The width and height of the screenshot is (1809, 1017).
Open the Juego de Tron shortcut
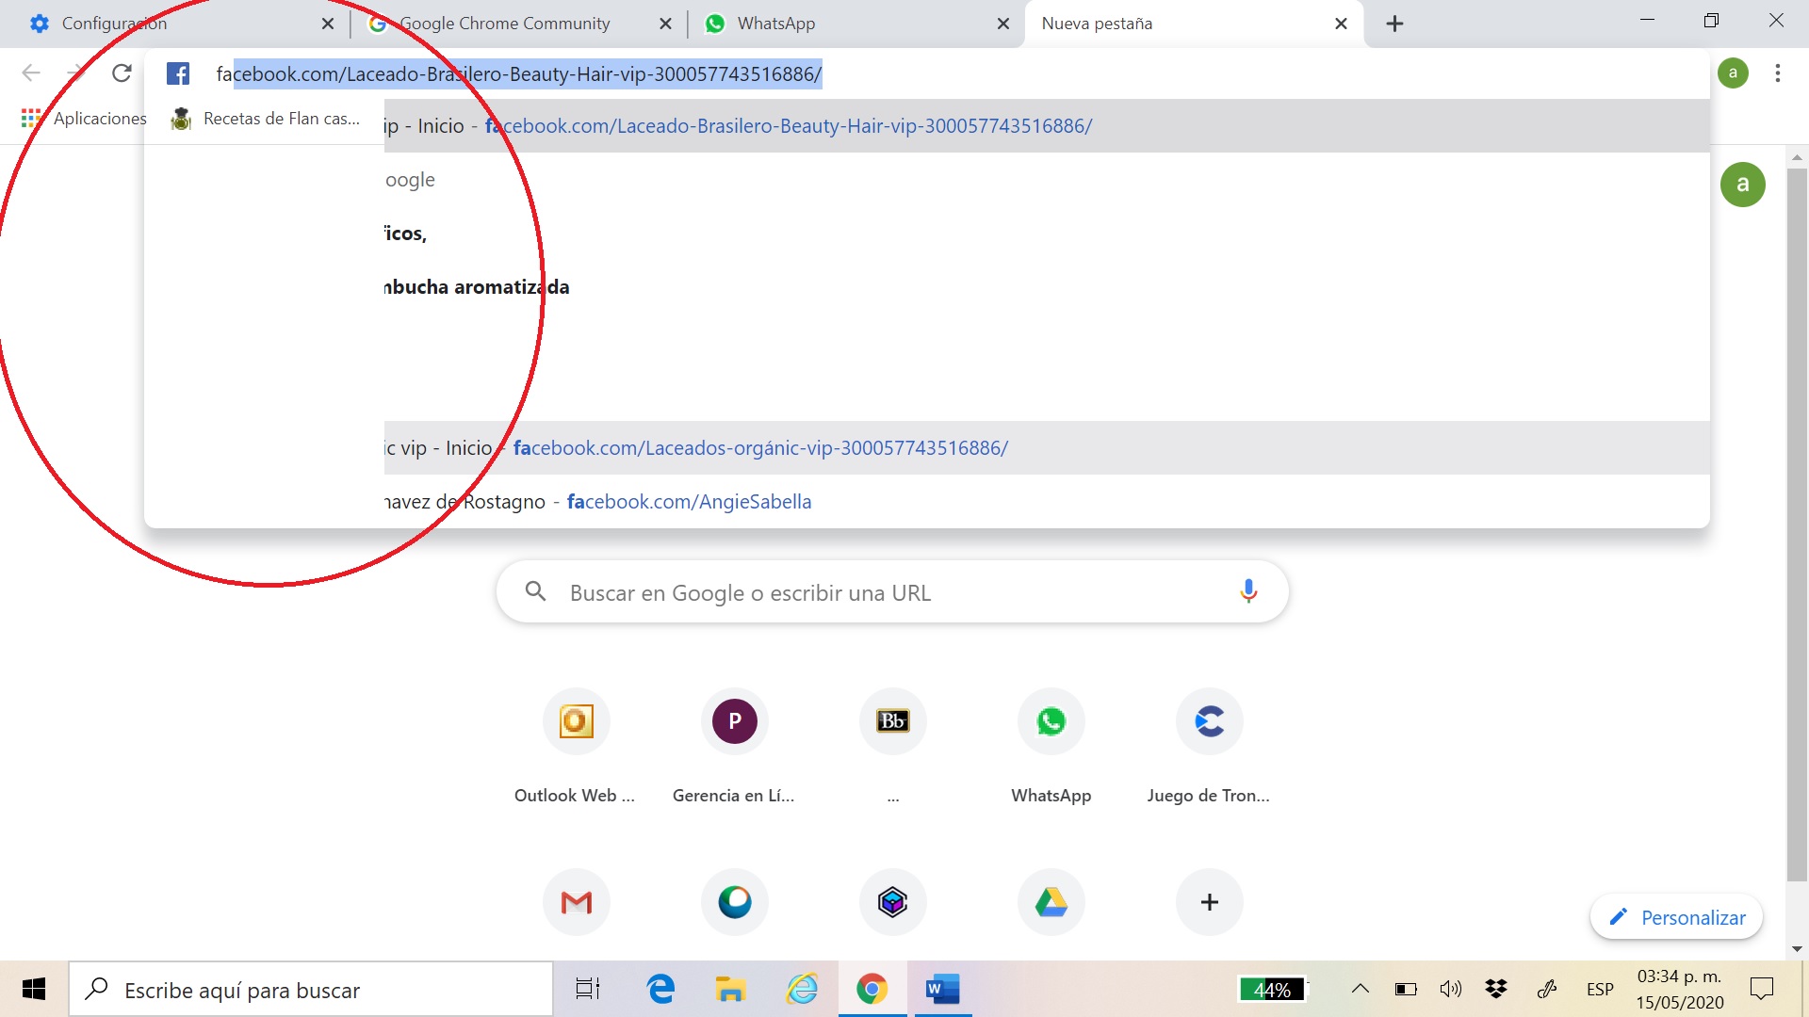(1209, 722)
